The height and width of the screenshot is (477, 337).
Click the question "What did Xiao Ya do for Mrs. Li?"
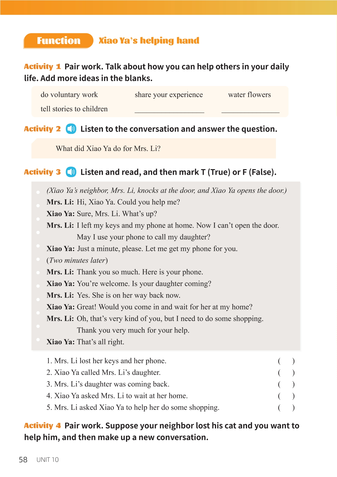108,149
